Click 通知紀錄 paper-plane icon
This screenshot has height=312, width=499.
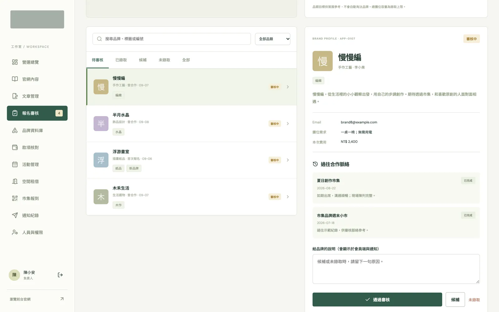(x=15, y=215)
